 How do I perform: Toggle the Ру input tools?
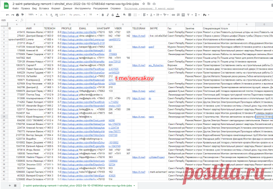point(205,15)
